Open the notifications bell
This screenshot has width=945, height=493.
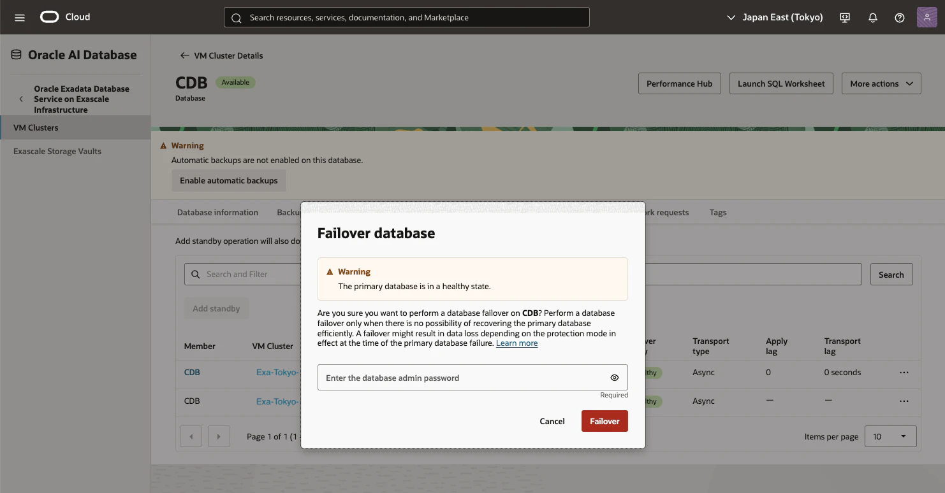point(873,18)
